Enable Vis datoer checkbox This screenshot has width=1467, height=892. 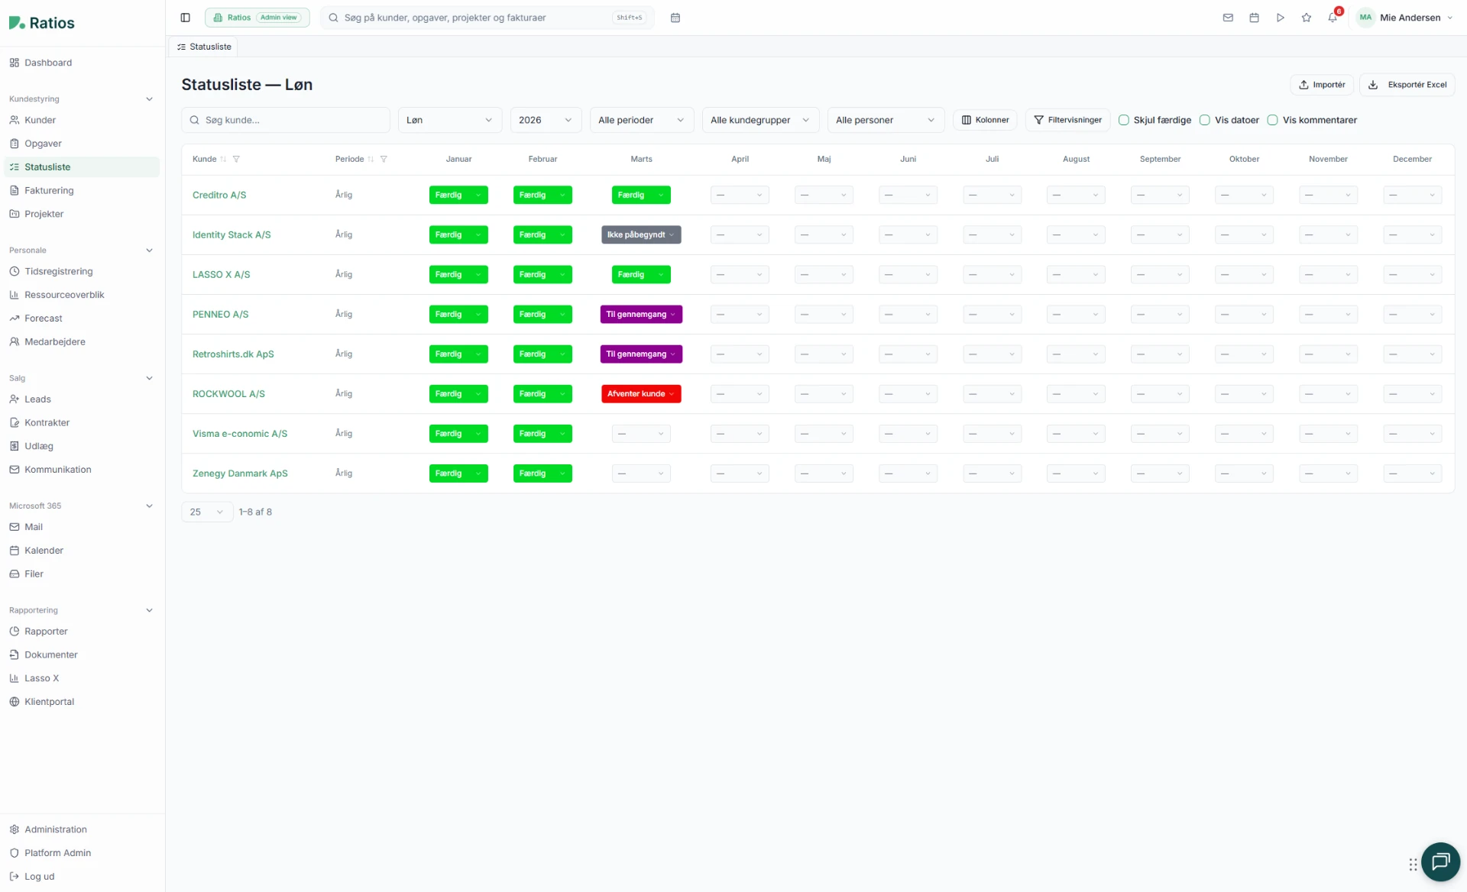(1205, 120)
